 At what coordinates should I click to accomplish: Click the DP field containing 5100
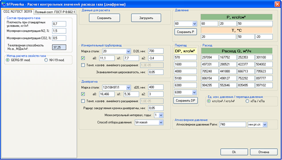tap(186, 78)
